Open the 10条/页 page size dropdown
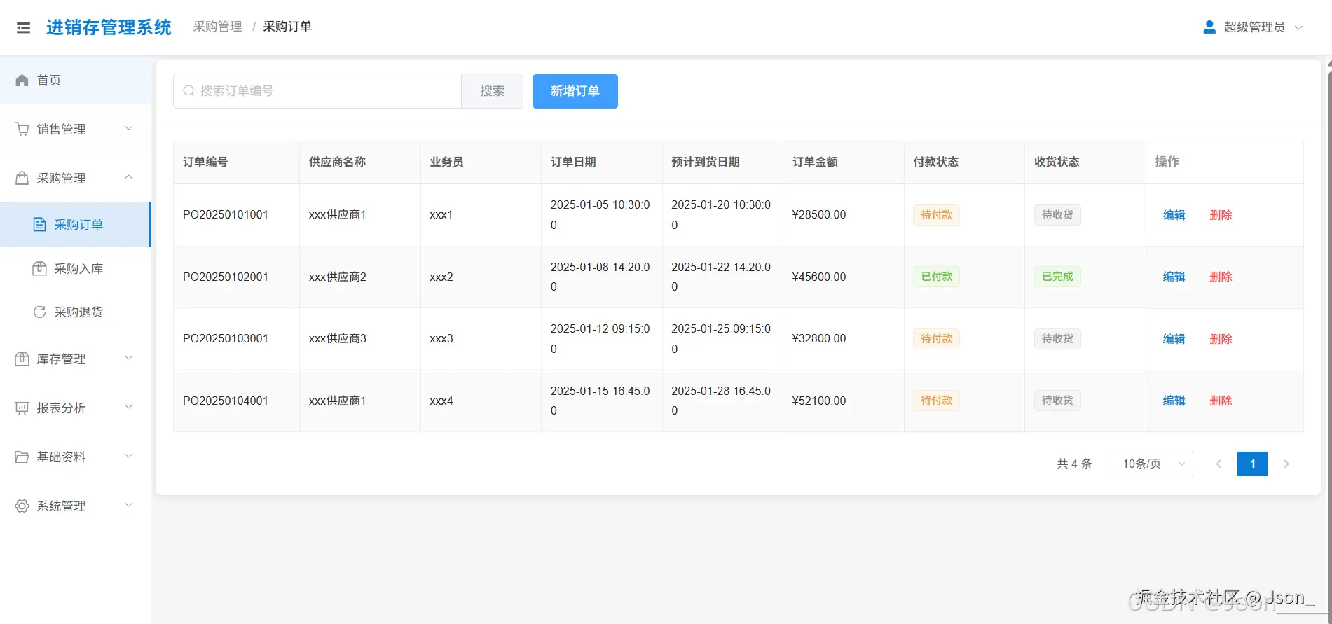Screen dimensions: 1332x624 tap(1149, 464)
